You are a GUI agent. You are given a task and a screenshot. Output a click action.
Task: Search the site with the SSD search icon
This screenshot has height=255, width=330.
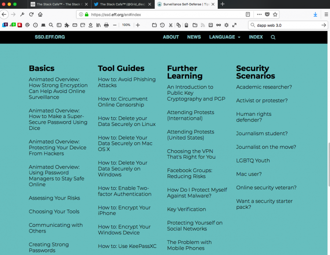[273, 37]
